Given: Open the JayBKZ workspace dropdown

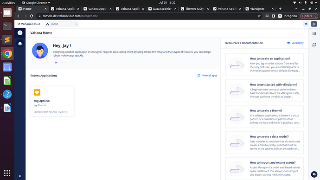Looking at the screenshot, I should [62, 24].
